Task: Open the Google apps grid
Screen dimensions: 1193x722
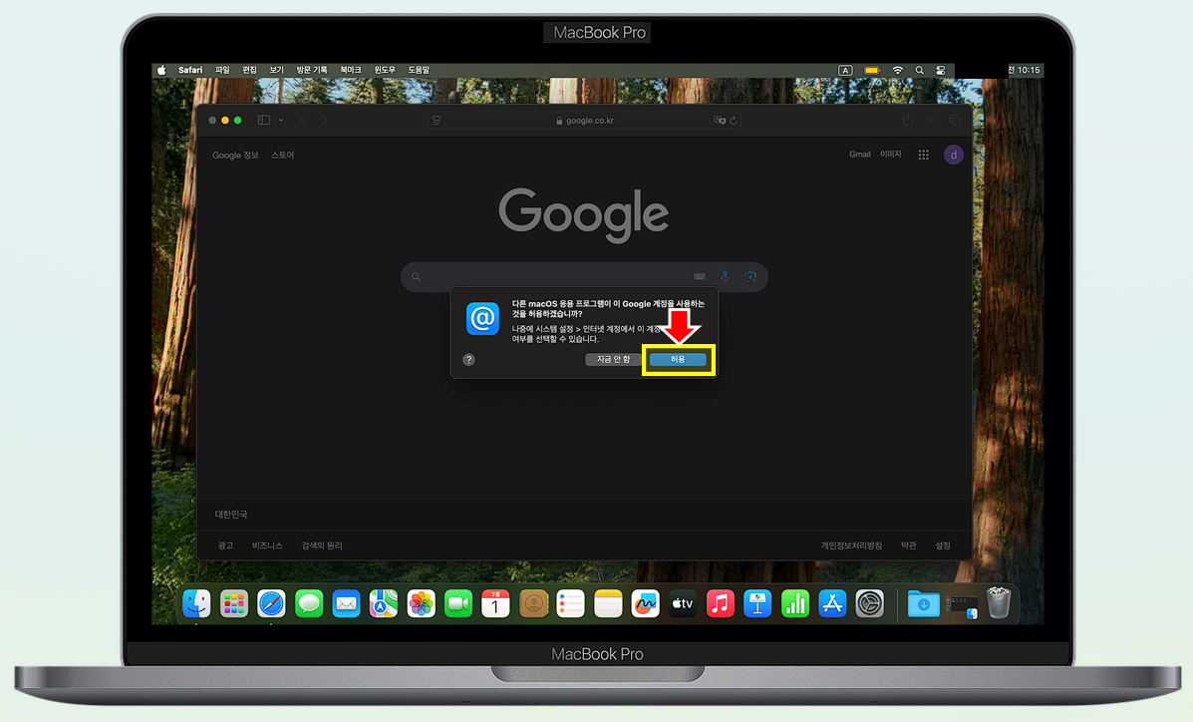Action: pos(924,155)
